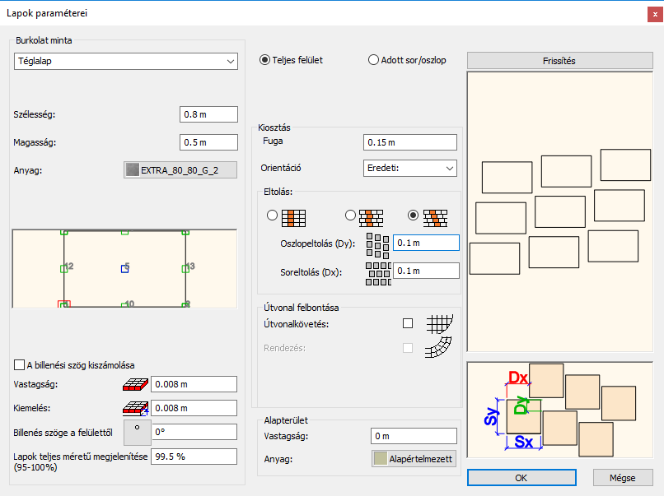Click the Alapterület Vastagság 0 m field

[414, 436]
